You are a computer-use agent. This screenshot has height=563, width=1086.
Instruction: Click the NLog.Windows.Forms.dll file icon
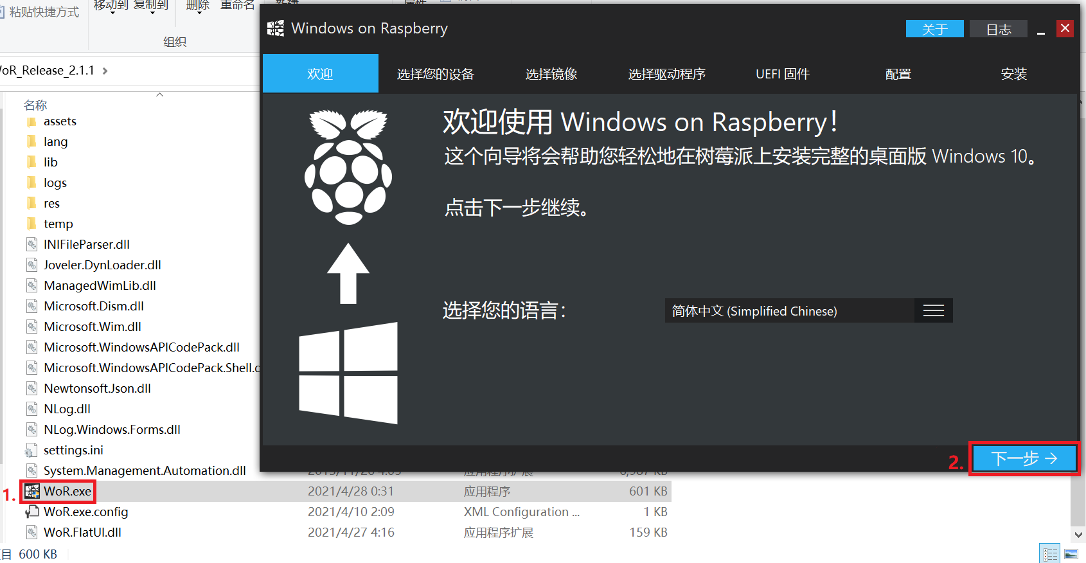(x=31, y=430)
